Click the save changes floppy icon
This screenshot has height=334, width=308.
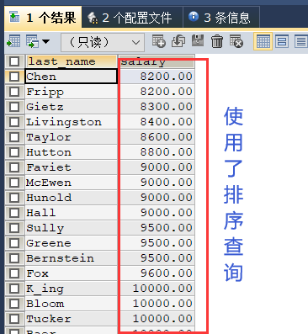pos(198,41)
